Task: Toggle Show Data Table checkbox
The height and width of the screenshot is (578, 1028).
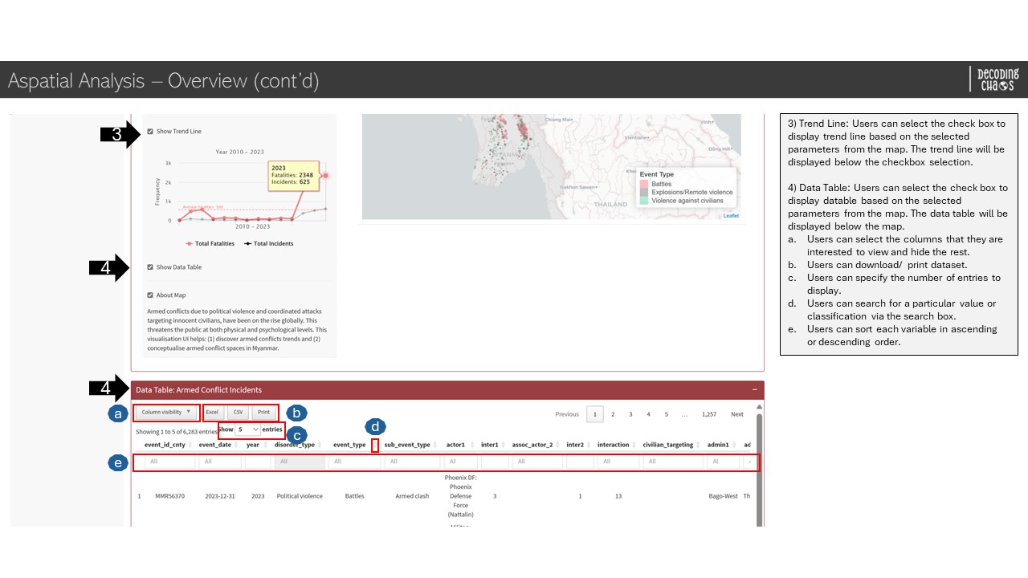Action: (x=150, y=267)
